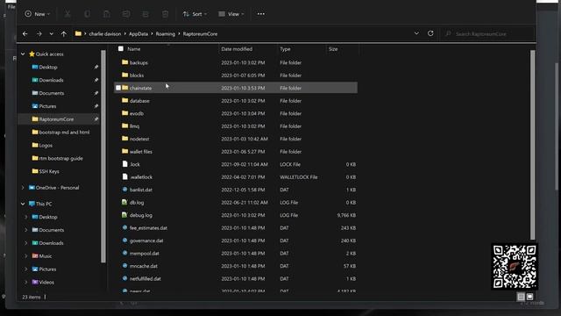Click the Cut scissors icon
Viewport: 561px width, 316px height.
click(67, 14)
